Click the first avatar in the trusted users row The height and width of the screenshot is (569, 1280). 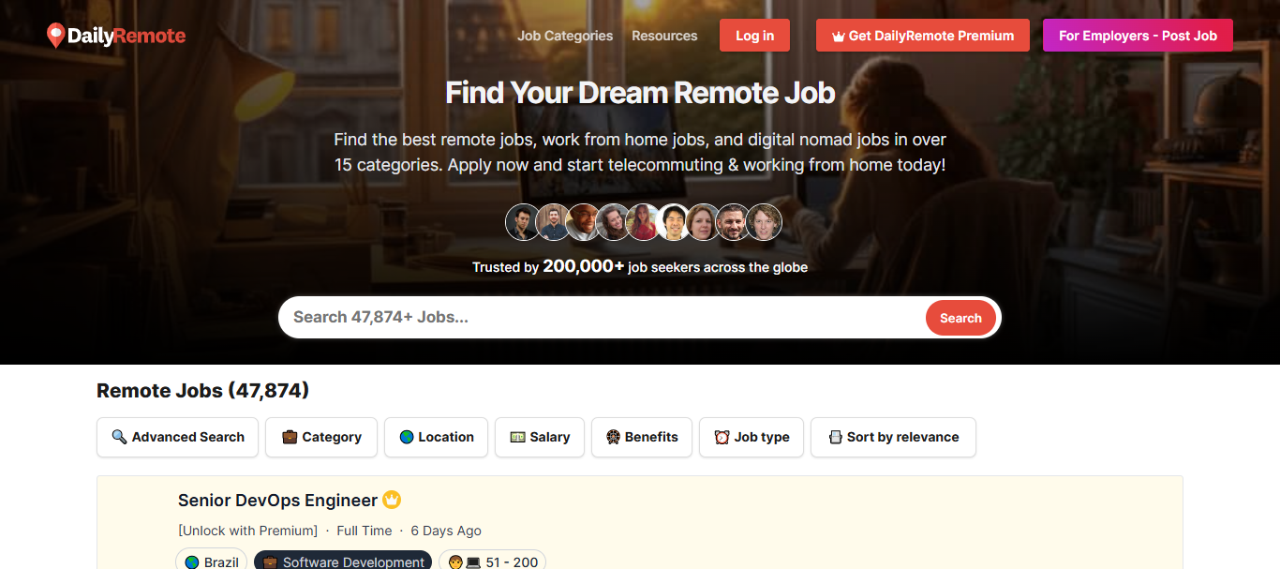pos(523,222)
